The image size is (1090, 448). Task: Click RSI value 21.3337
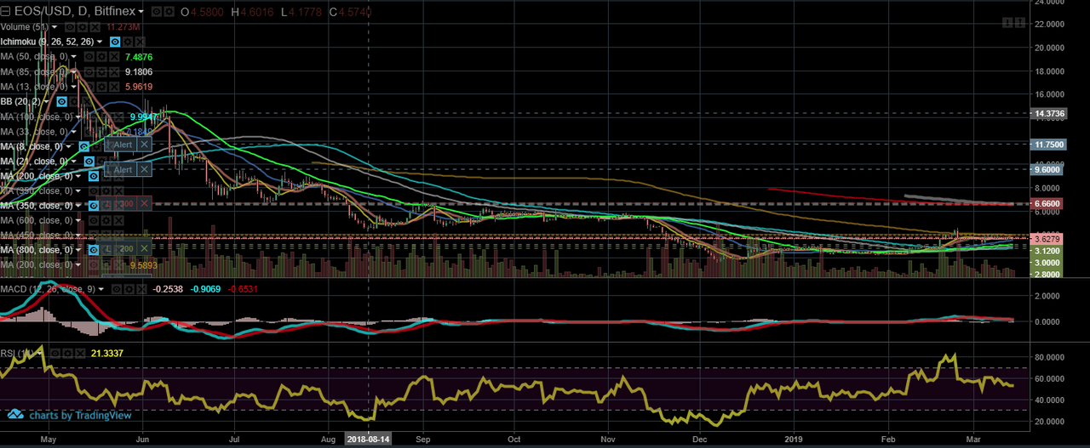click(106, 354)
